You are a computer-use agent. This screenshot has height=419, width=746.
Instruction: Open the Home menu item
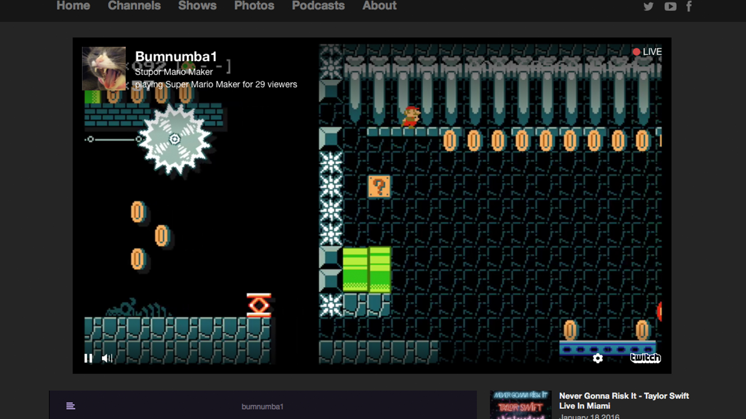click(x=73, y=5)
